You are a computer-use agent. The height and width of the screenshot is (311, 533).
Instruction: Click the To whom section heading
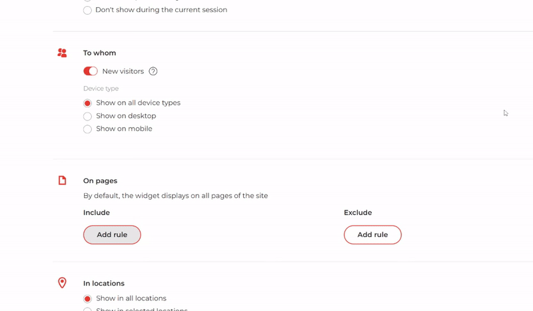(99, 53)
